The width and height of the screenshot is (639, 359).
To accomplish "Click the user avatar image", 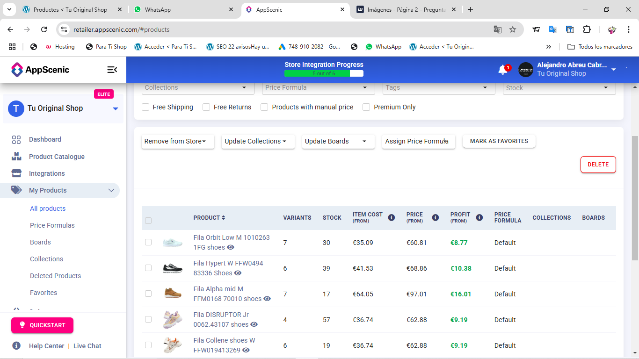I will pos(526,70).
